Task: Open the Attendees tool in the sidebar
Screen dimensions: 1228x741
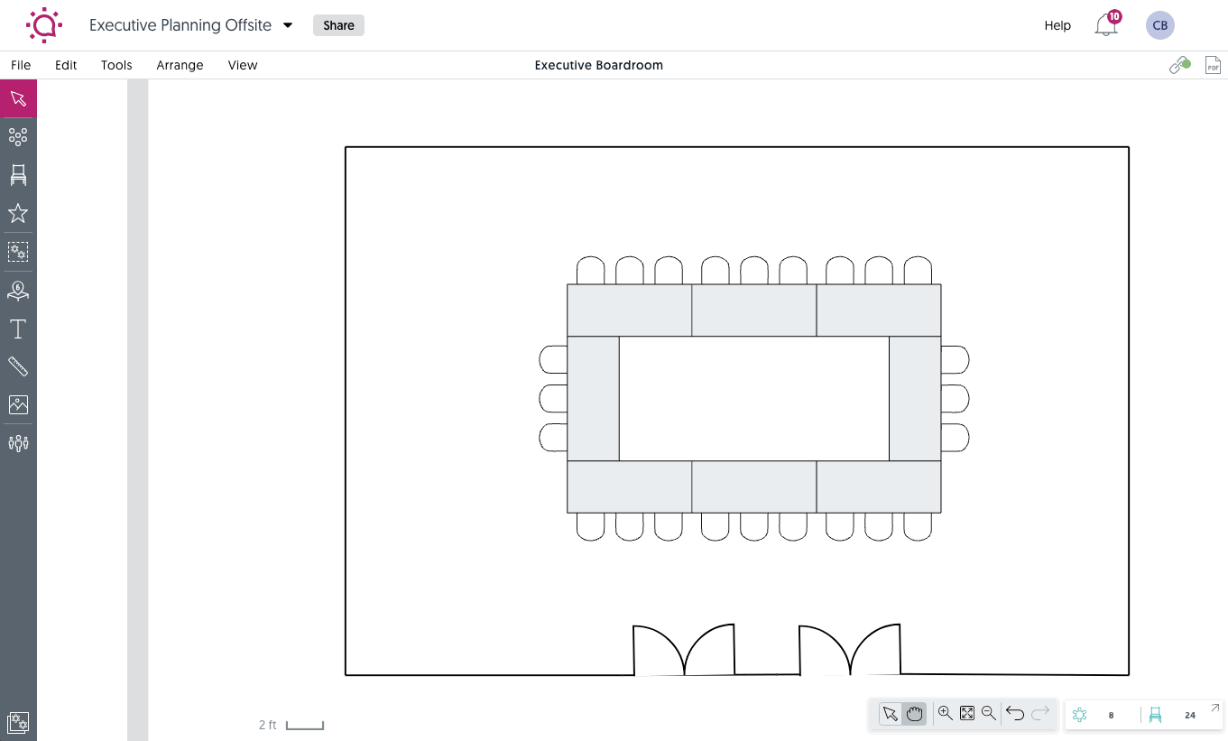Action: point(18,443)
